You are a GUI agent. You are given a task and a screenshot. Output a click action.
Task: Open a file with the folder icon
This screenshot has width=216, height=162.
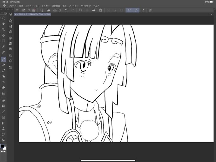tap(48, 10)
